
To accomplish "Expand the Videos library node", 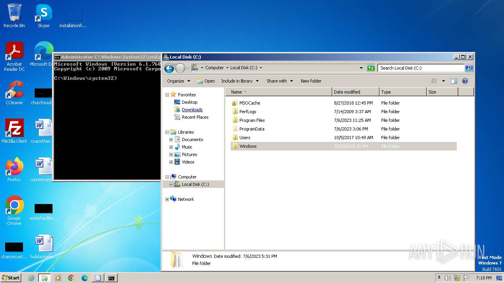I will tap(171, 162).
